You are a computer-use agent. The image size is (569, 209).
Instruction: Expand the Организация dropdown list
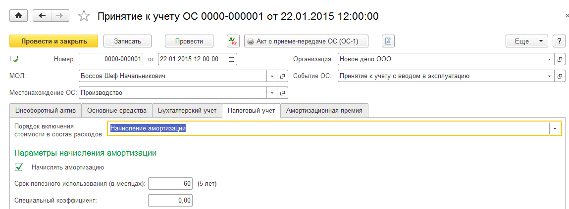(x=550, y=59)
